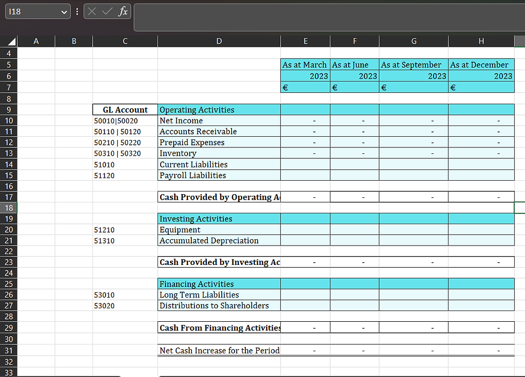The width and height of the screenshot is (525, 377).
Task: Click the formula bar input area
Action: tap(329, 17)
